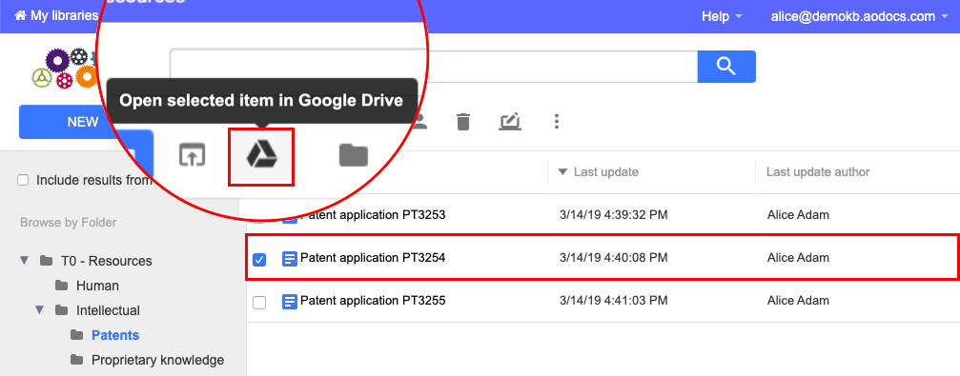Toggle the Include results from checkbox
Screen dimensions: 960x376
23,180
